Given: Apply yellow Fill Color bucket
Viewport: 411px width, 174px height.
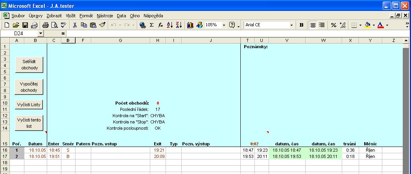Looking at the screenshot, I should coord(367,25).
